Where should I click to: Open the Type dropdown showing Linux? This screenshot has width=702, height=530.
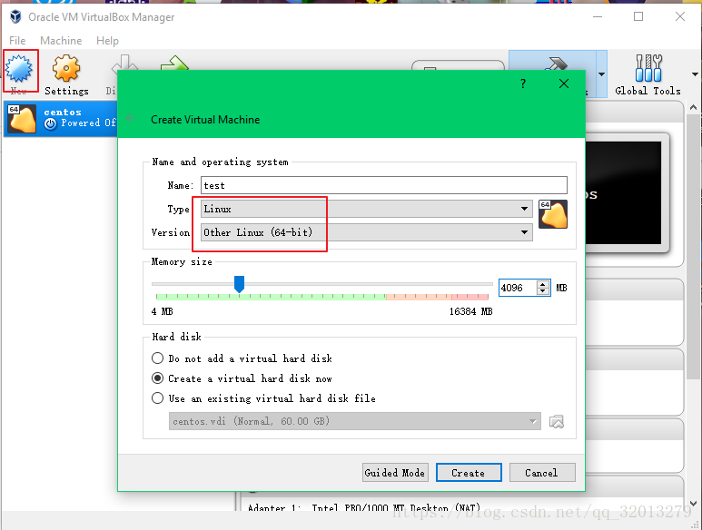tap(367, 209)
